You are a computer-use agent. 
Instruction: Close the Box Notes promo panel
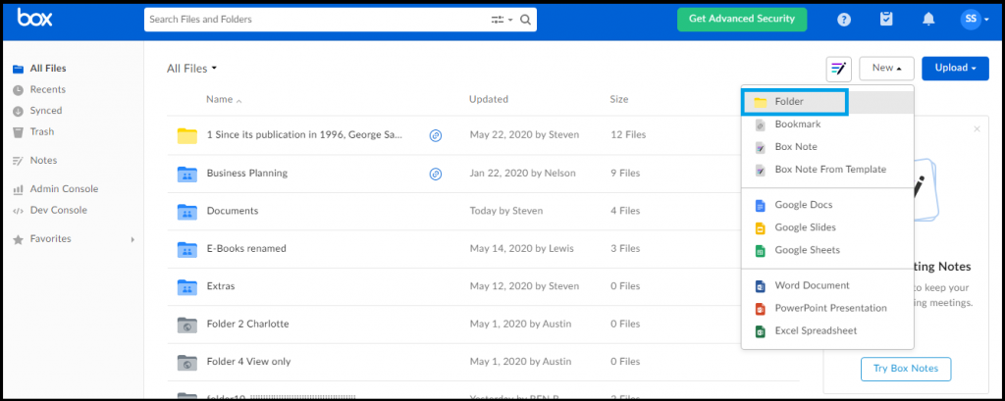point(976,129)
